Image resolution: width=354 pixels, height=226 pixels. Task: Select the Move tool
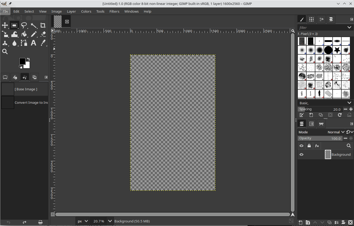5,25
